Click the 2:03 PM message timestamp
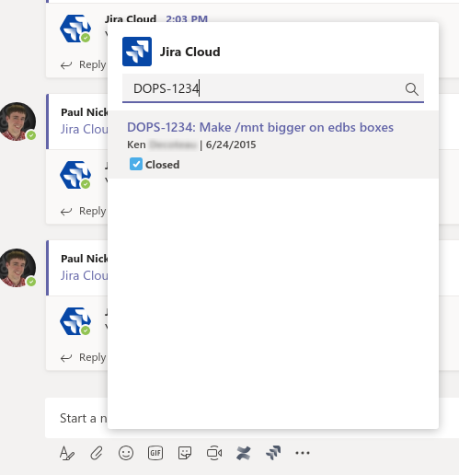This screenshot has height=475, width=459. tap(187, 19)
